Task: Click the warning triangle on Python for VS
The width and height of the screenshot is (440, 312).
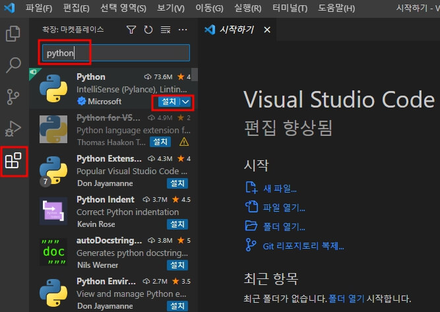Action: point(184,142)
